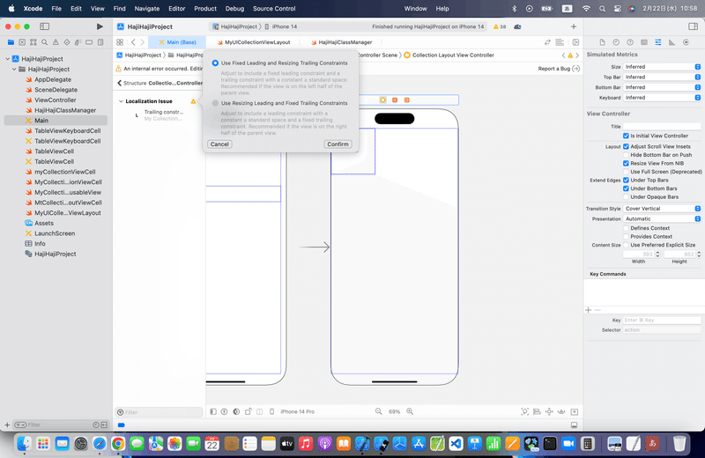Viewport: 705px width, 458px height.
Task: Open the Keyboard dropdown
Action: [x=662, y=98]
